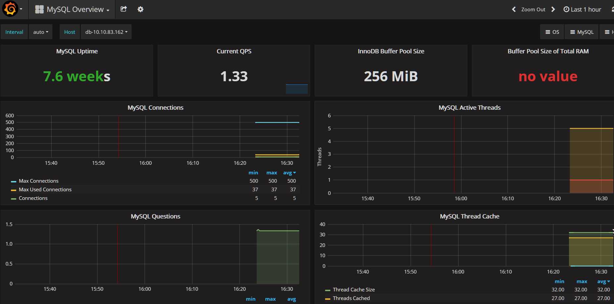This screenshot has width=614, height=304.
Task: Click Buffer Pool Size of Total RAM title
Action: coord(548,51)
